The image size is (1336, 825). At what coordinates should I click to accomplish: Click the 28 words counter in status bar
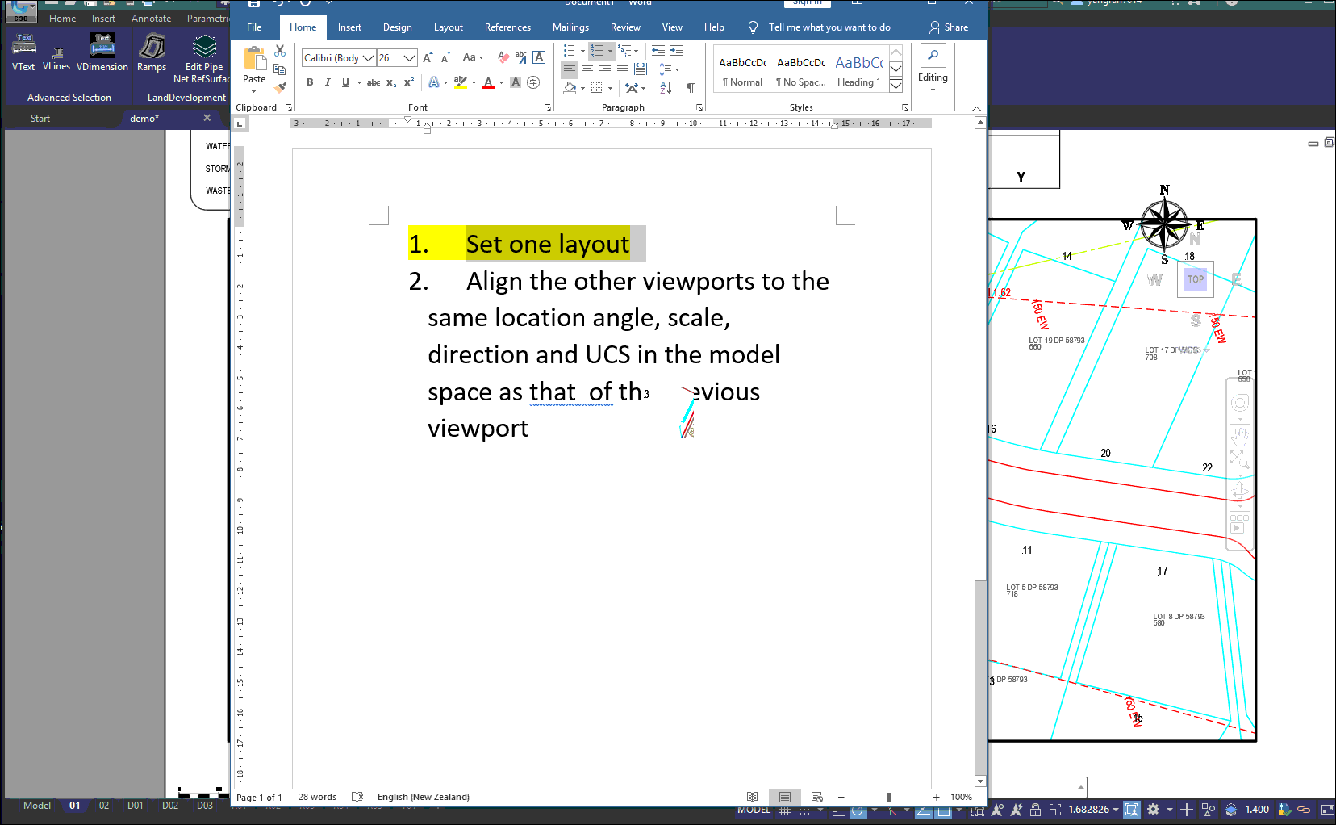click(317, 797)
